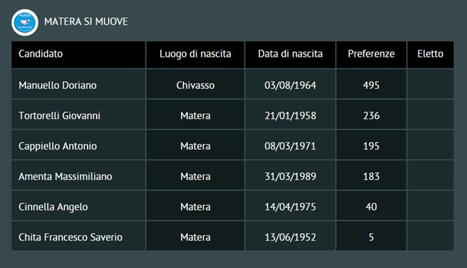This screenshot has width=467, height=268.
Task: Click the 495 preferences value
Action: pos(372,86)
